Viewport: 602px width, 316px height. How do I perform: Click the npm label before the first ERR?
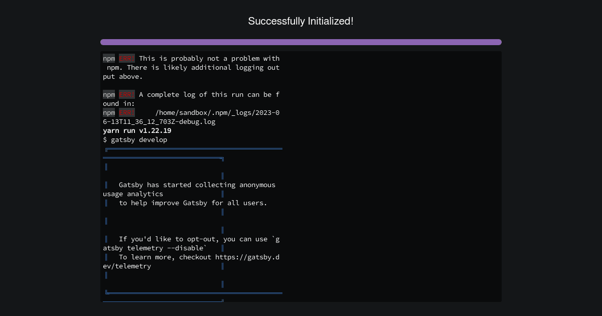click(x=108, y=58)
